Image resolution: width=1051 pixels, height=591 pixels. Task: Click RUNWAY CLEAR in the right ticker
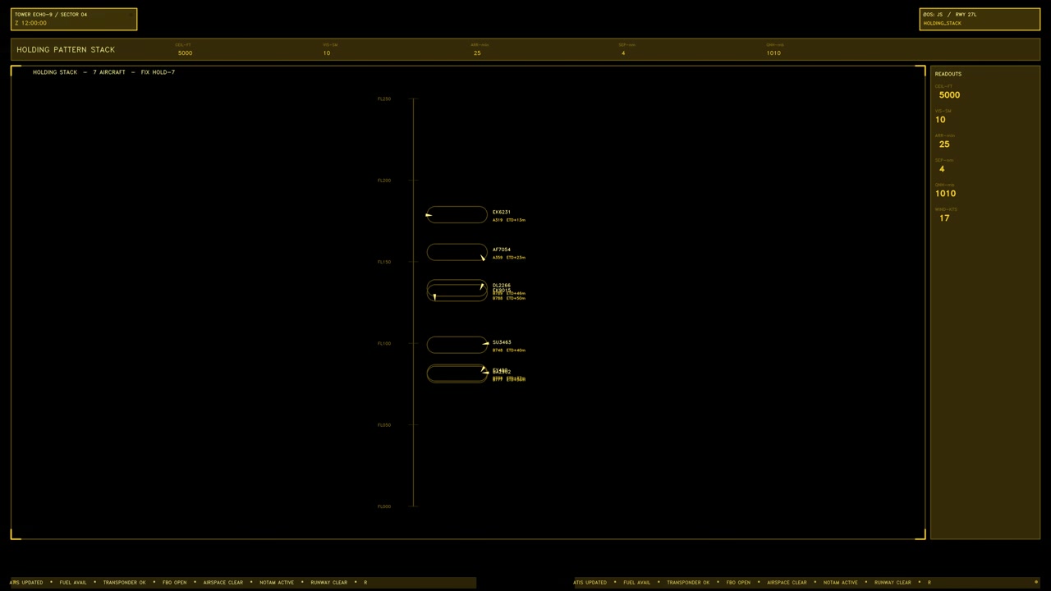click(x=893, y=583)
